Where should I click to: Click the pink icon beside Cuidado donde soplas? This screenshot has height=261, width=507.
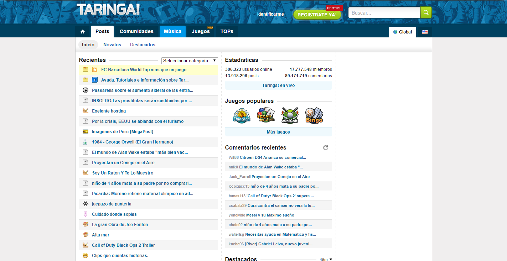tap(86, 214)
